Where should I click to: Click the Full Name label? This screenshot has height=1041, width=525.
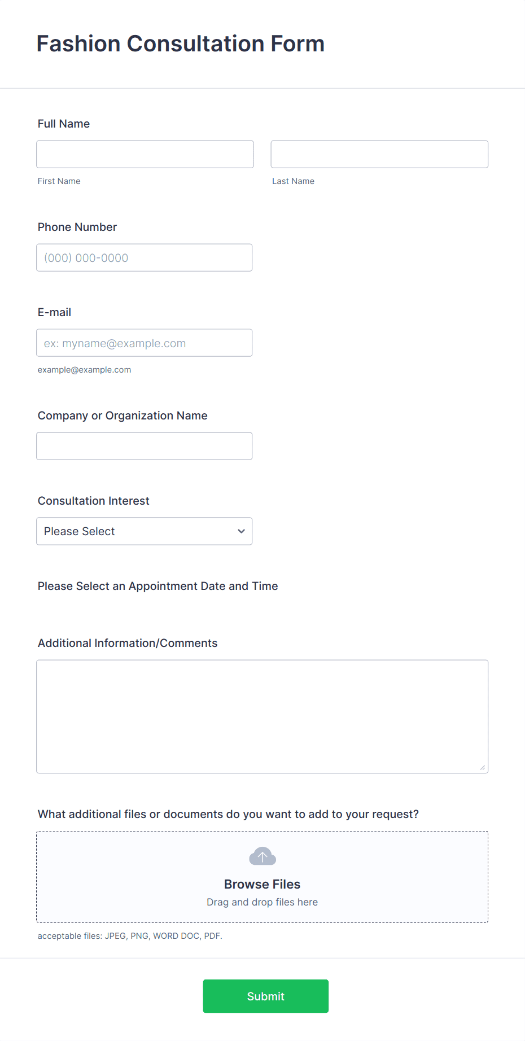[x=64, y=124]
